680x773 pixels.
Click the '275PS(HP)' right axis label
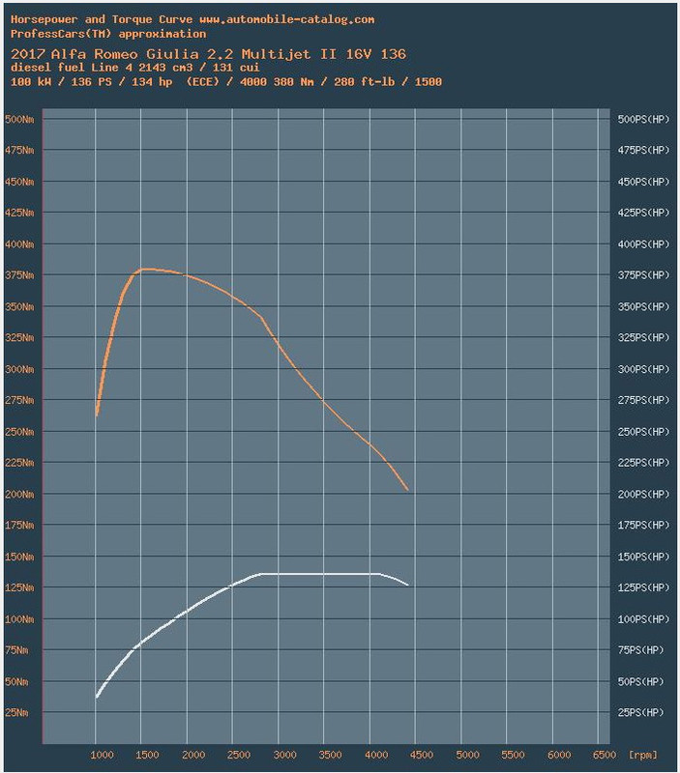pos(643,401)
